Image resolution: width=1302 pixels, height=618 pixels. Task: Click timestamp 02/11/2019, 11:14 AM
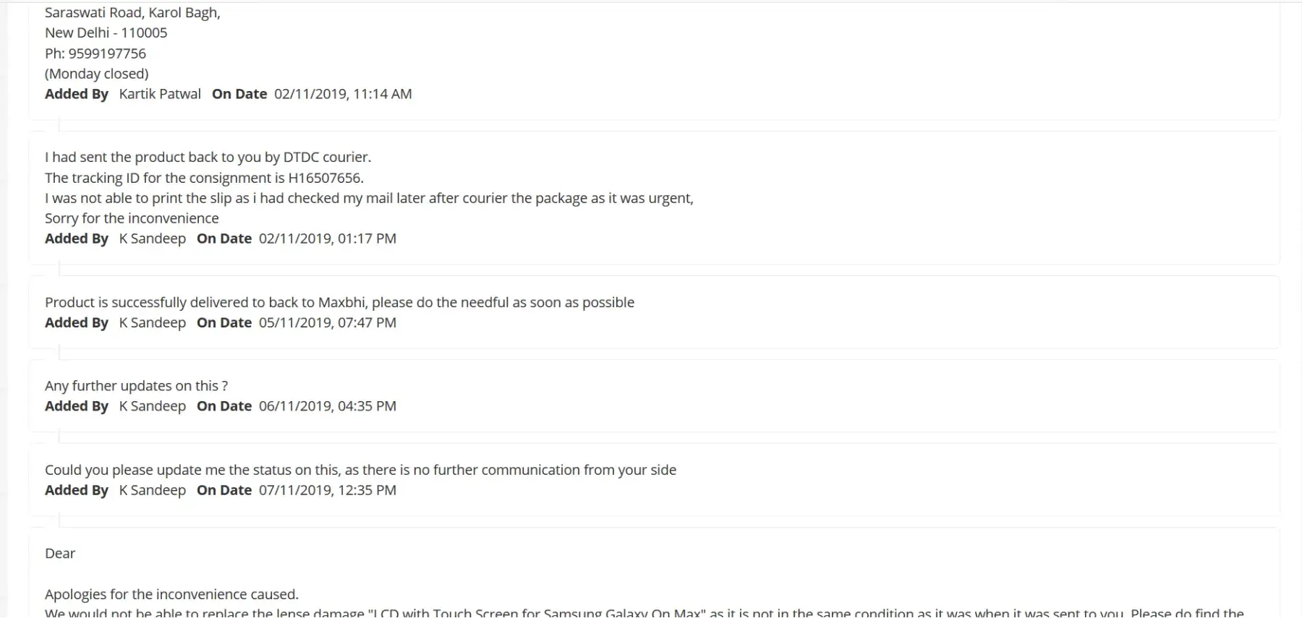pyautogui.click(x=343, y=94)
